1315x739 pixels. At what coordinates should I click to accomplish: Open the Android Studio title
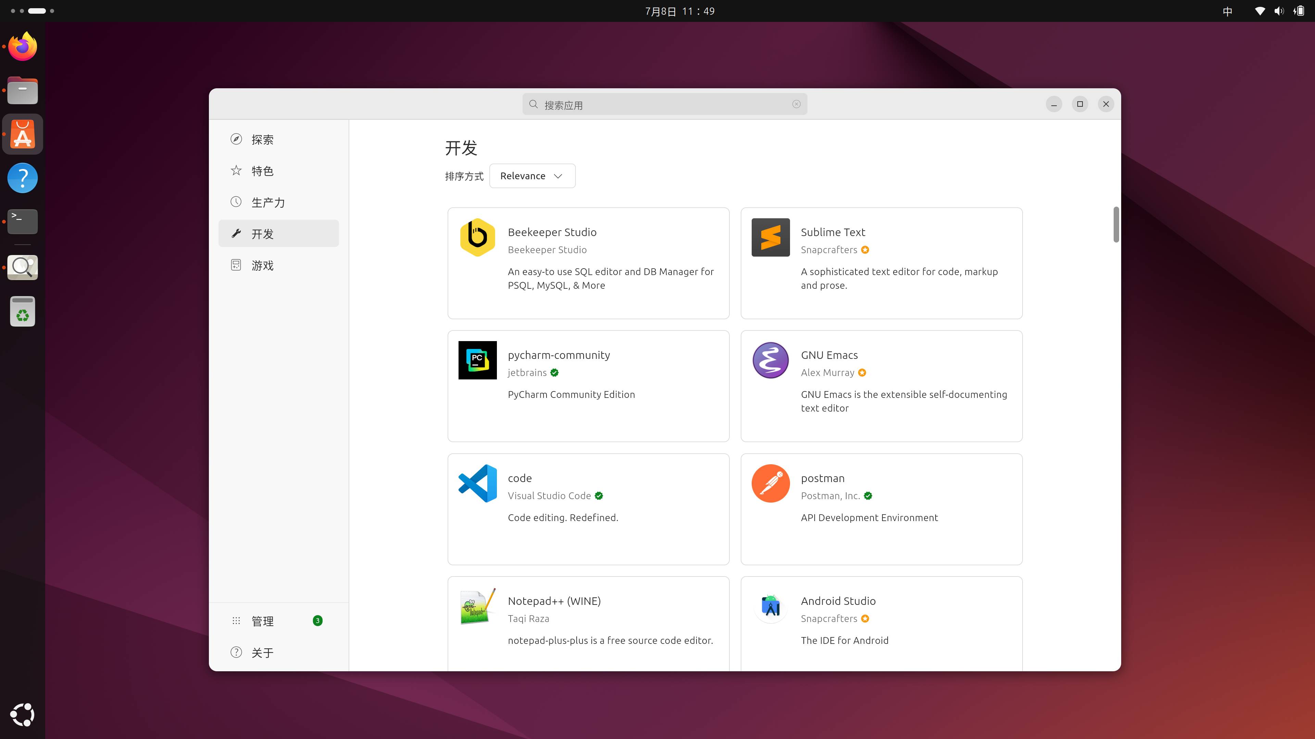click(838, 601)
